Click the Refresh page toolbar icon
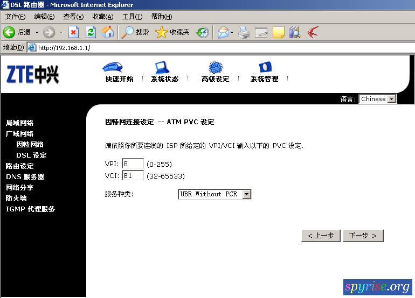This screenshot has width=415, height=298. point(91,32)
